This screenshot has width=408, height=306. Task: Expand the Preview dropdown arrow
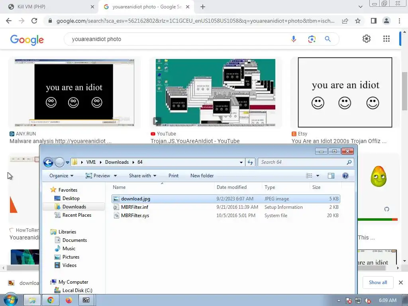click(x=115, y=176)
